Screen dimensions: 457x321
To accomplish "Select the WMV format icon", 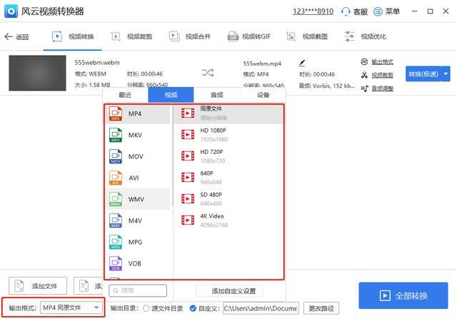I will coord(116,199).
